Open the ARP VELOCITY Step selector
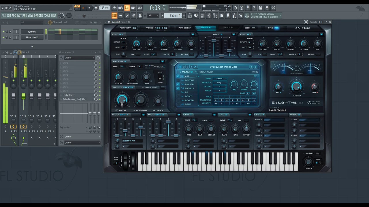This screenshot has width=369, height=207. (x=220, y=83)
